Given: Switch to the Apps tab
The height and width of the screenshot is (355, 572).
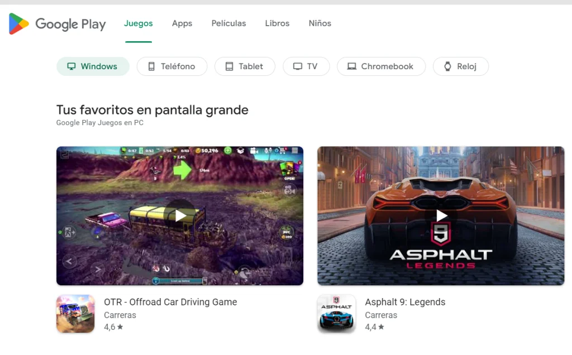Looking at the screenshot, I should (x=182, y=23).
